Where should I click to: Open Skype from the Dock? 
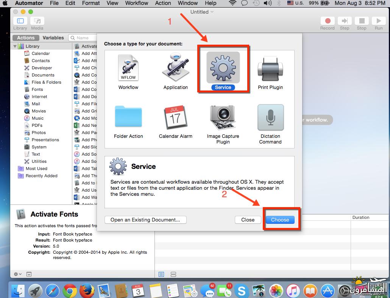[241, 290]
